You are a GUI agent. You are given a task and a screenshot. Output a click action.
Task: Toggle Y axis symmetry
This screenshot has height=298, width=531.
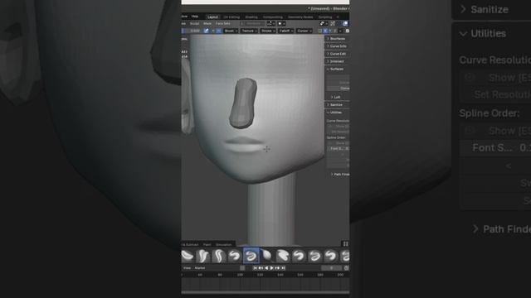(331, 31)
